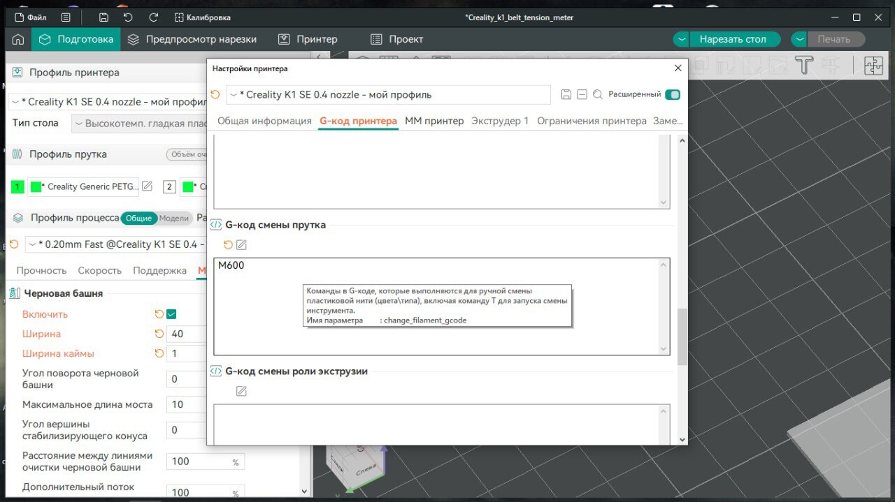895x502 pixels.
Task: Reset the filament change G-code with the orange arrow
Action: click(x=228, y=245)
